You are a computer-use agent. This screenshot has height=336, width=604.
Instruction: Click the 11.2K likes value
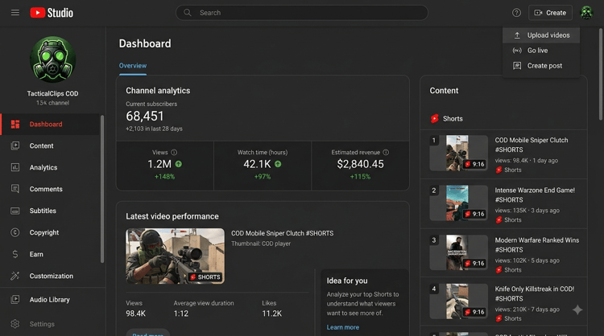click(272, 313)
